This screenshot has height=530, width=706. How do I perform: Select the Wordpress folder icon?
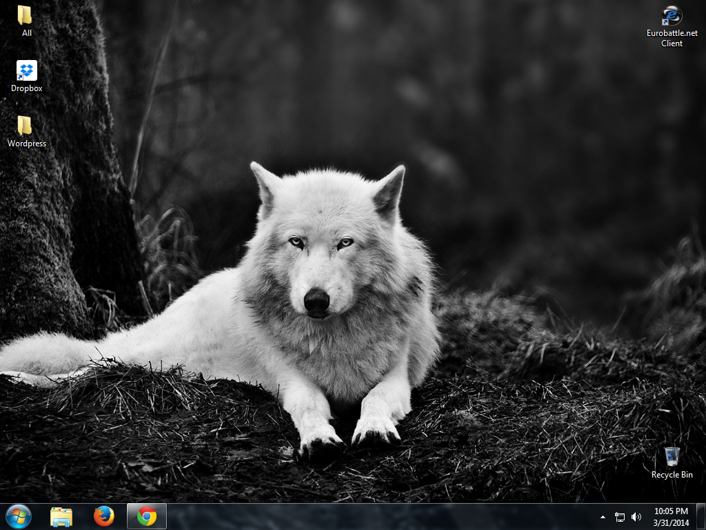[x=26, y=126]
